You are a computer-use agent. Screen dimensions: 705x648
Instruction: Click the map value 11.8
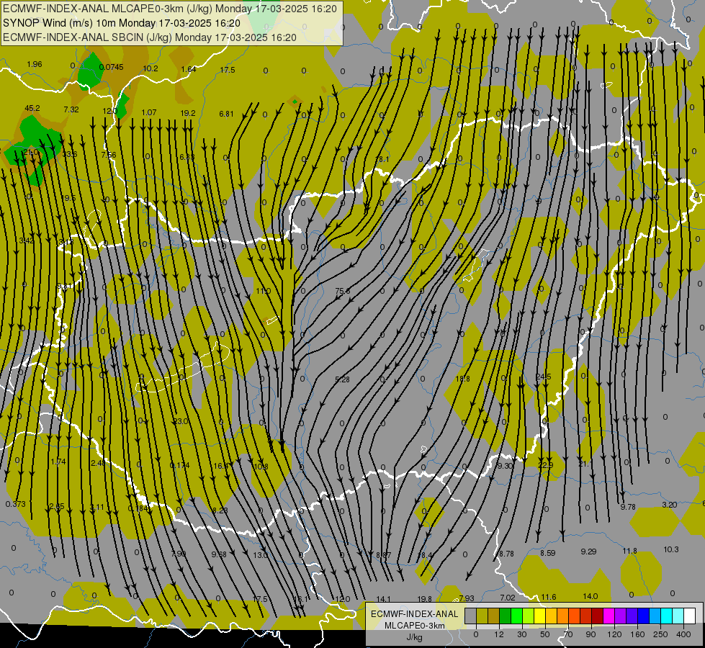tap(630, 550)
